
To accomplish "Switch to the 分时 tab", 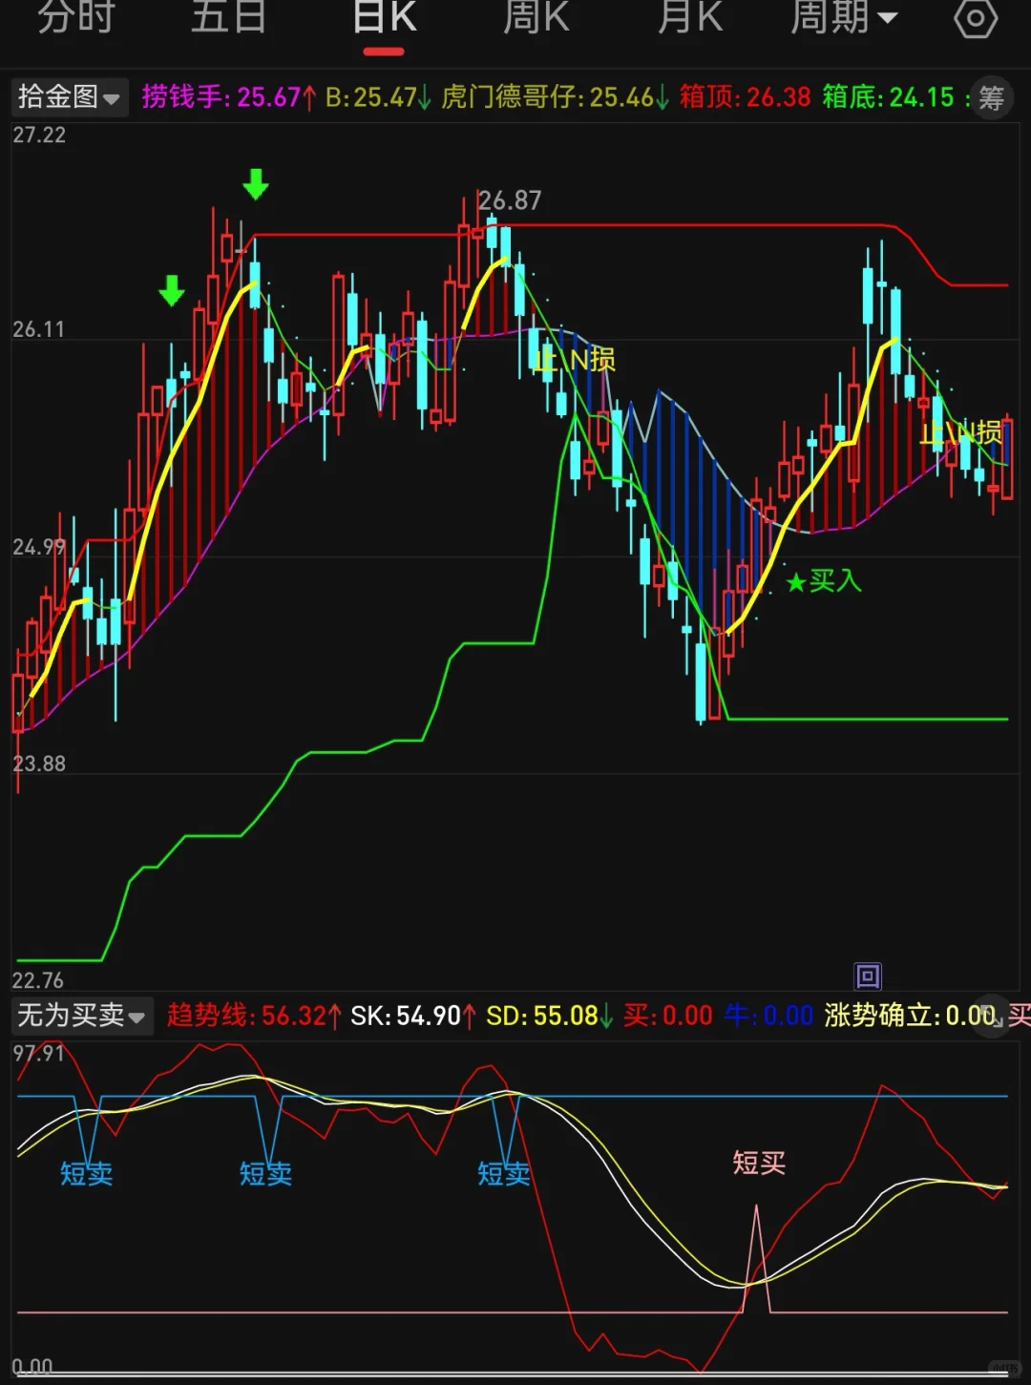I will coord(76,17).
